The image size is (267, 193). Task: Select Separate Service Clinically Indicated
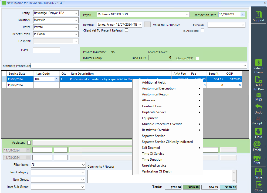168,142
